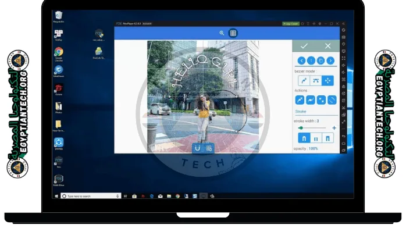The height and width of the screenshot is (228, 406).
Task: Click the Android home icon in Nox sidebar
Action: coord(344,143)
